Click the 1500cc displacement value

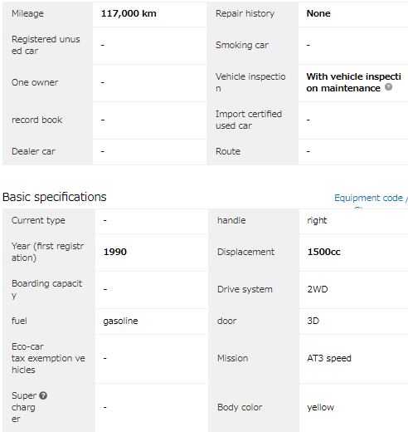click(x=323, y=252)
